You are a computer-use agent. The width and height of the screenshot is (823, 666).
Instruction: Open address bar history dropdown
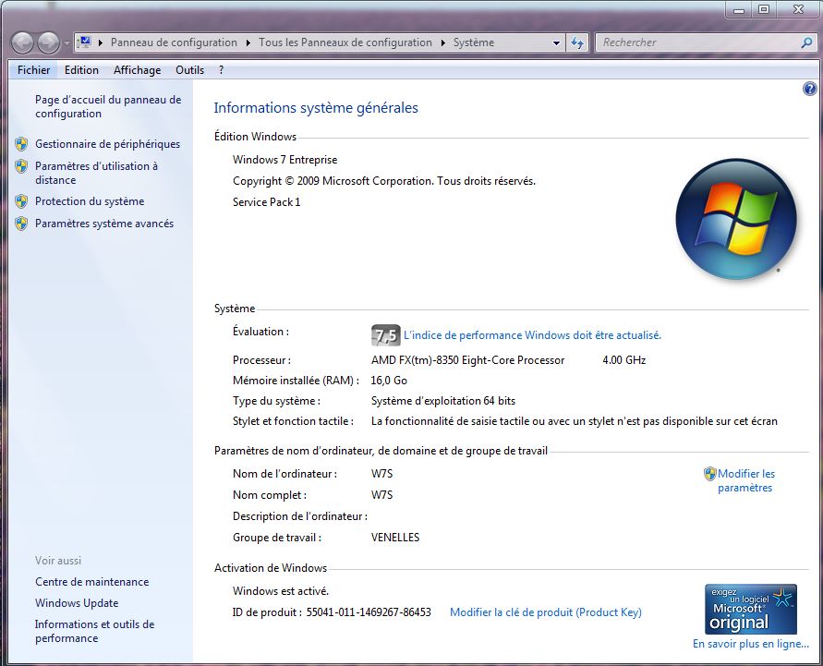point(556,42)
